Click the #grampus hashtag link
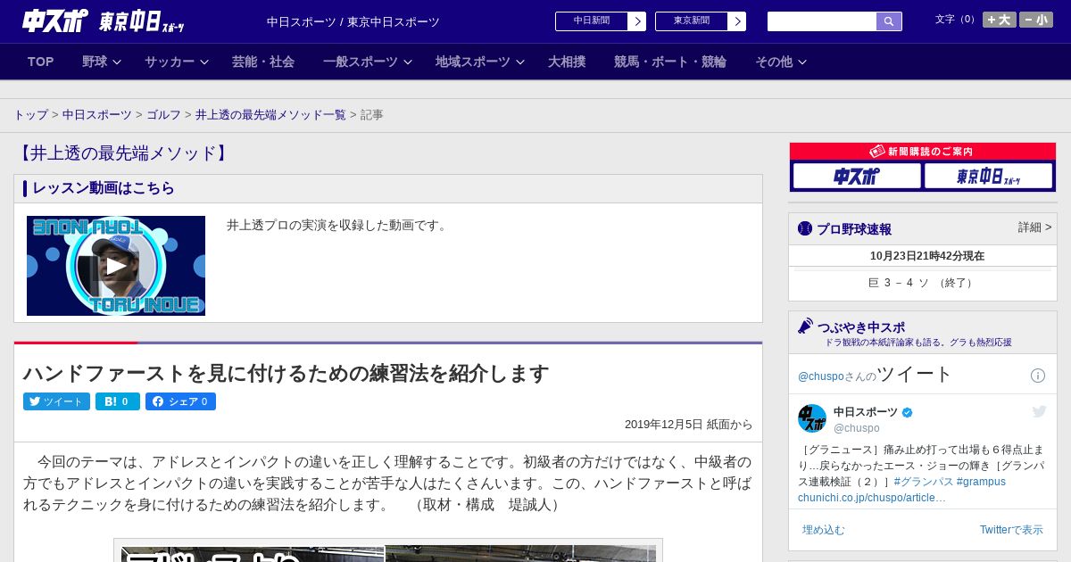This screenshot has width=1071, height=562. (x=981, y=482)
